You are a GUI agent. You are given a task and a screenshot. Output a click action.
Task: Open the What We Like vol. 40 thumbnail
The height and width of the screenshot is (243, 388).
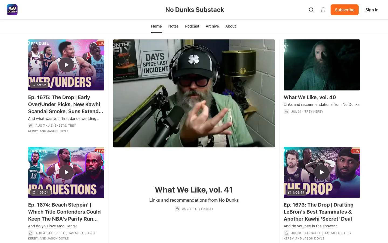point(322,65)
